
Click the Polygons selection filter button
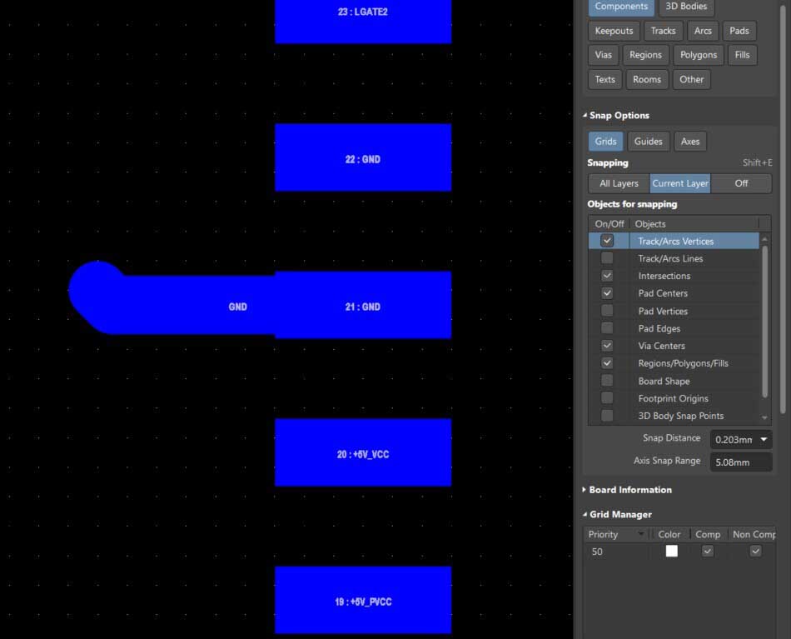(x=698, y=55)
